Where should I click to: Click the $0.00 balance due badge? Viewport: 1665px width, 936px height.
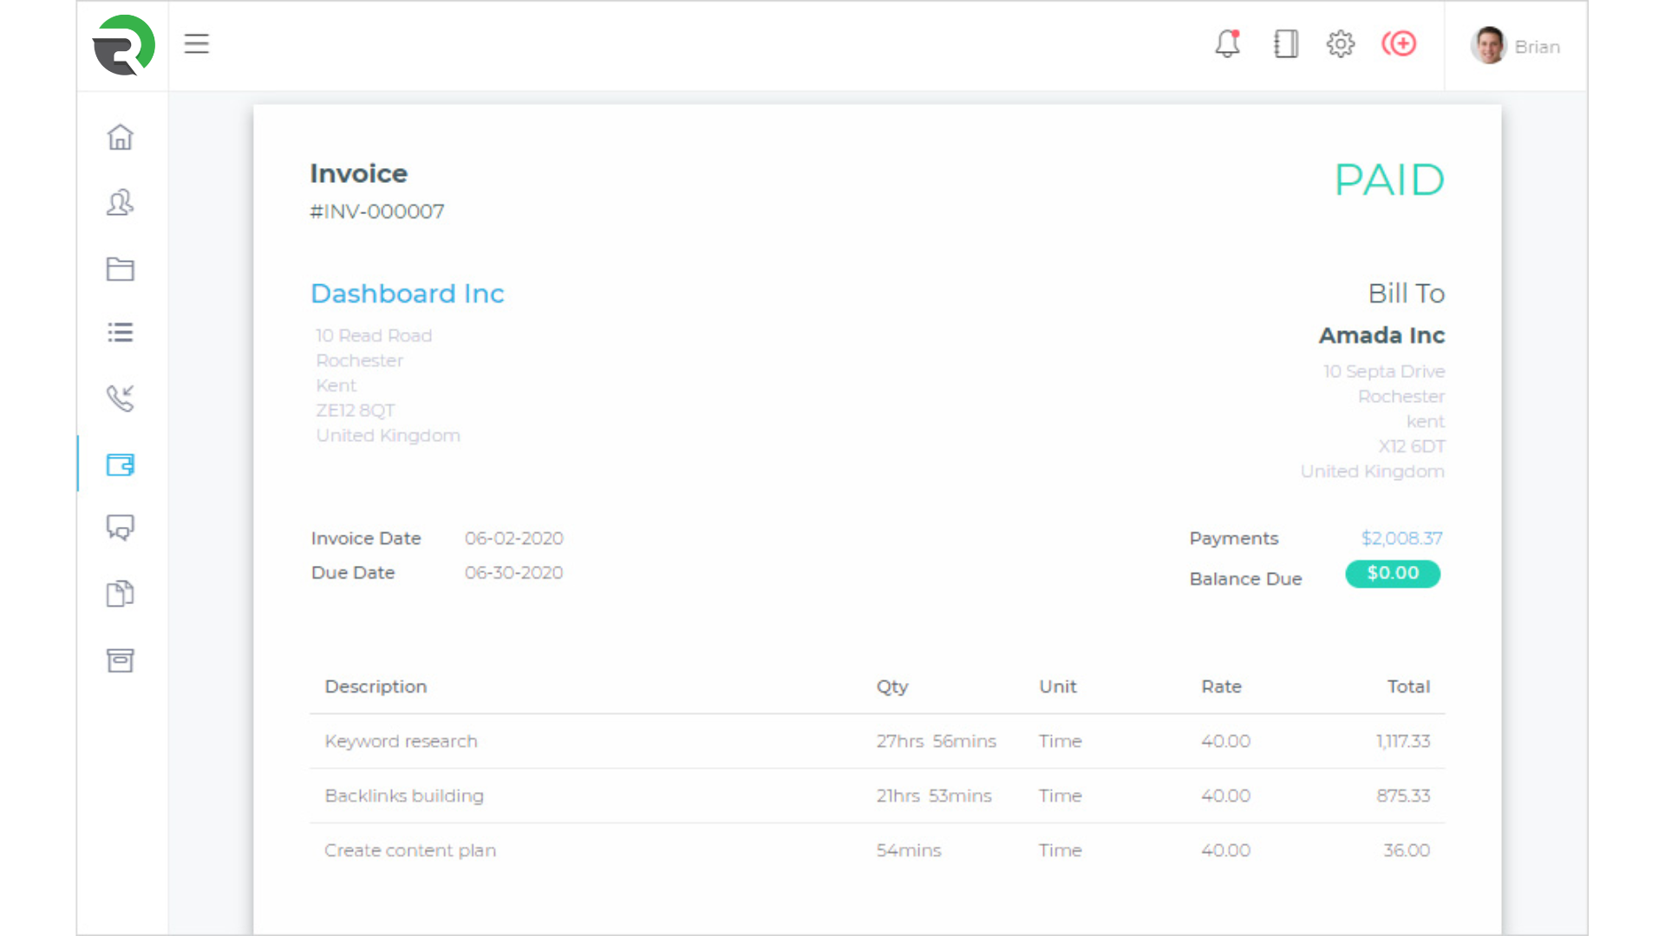[1393, 574]
